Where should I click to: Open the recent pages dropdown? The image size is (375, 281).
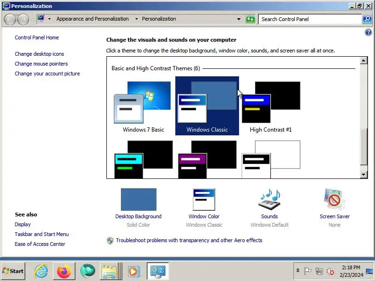pos(32,20)
